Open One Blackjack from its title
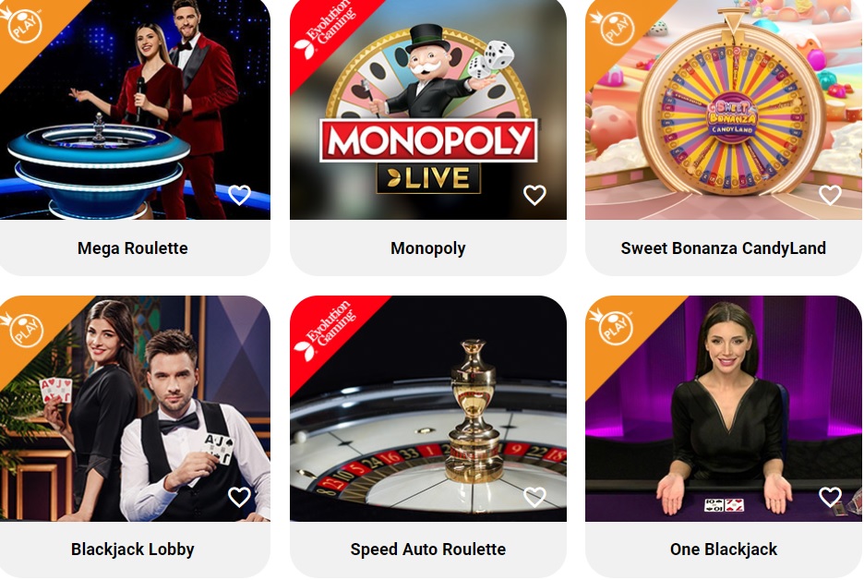 724,550
